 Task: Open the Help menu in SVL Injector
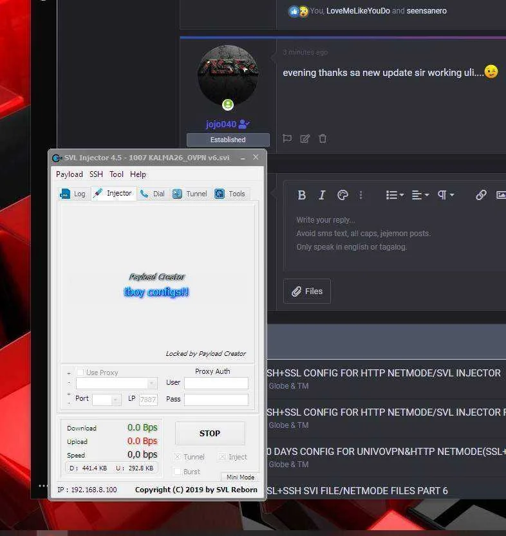138,174
